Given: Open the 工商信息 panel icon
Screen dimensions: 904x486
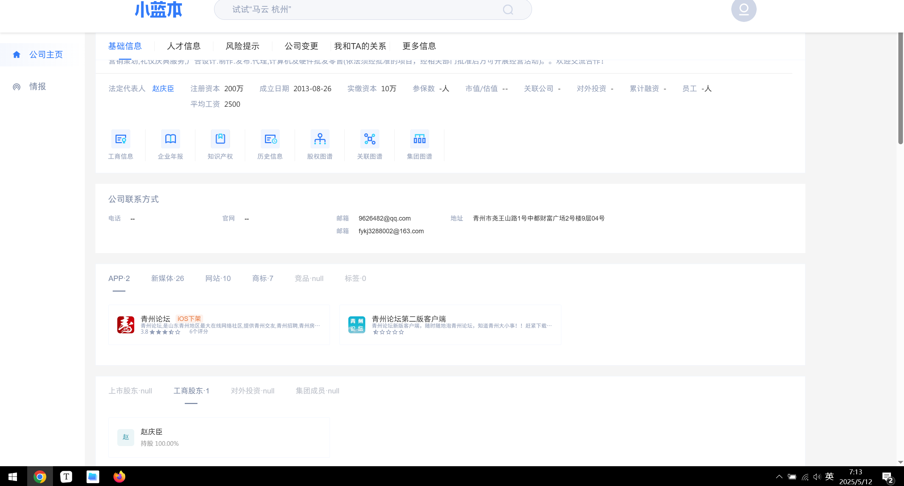Looking at the screenshot, I should 120,139.
